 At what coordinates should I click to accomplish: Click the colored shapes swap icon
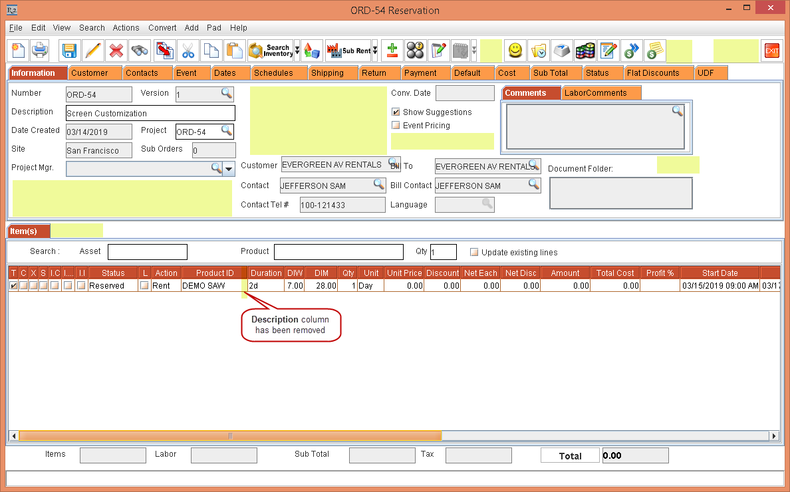[311, 51]
